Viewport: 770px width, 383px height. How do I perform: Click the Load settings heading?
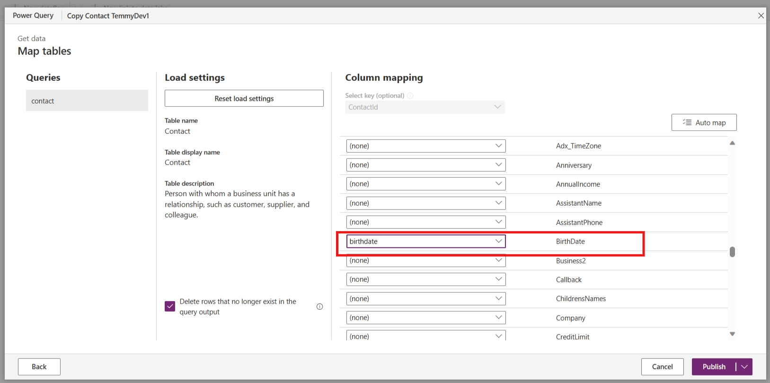pos(195,78)
